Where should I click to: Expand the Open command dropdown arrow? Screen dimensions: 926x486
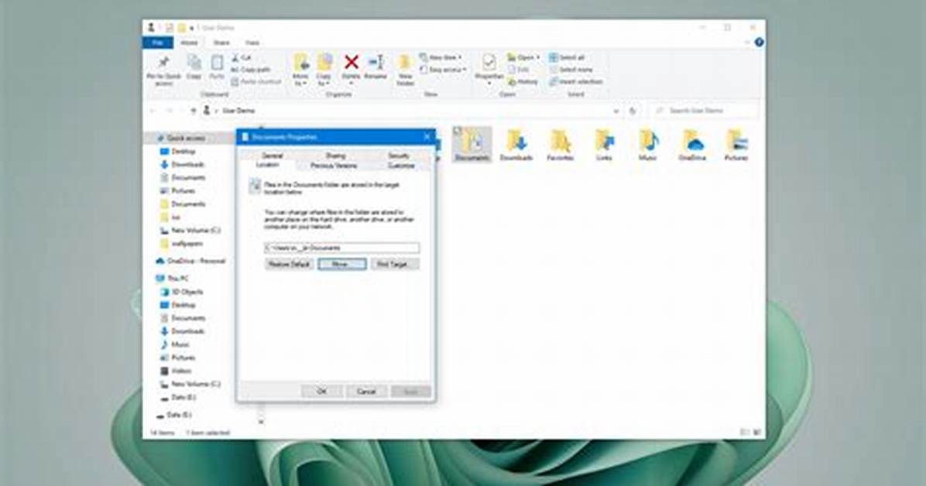538,57
